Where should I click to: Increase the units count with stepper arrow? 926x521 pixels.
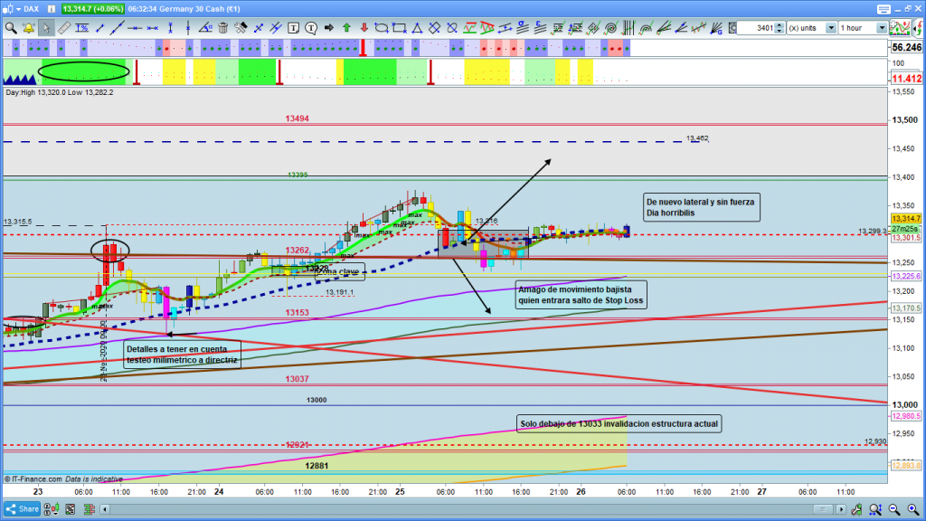click(x=780, y=25)
